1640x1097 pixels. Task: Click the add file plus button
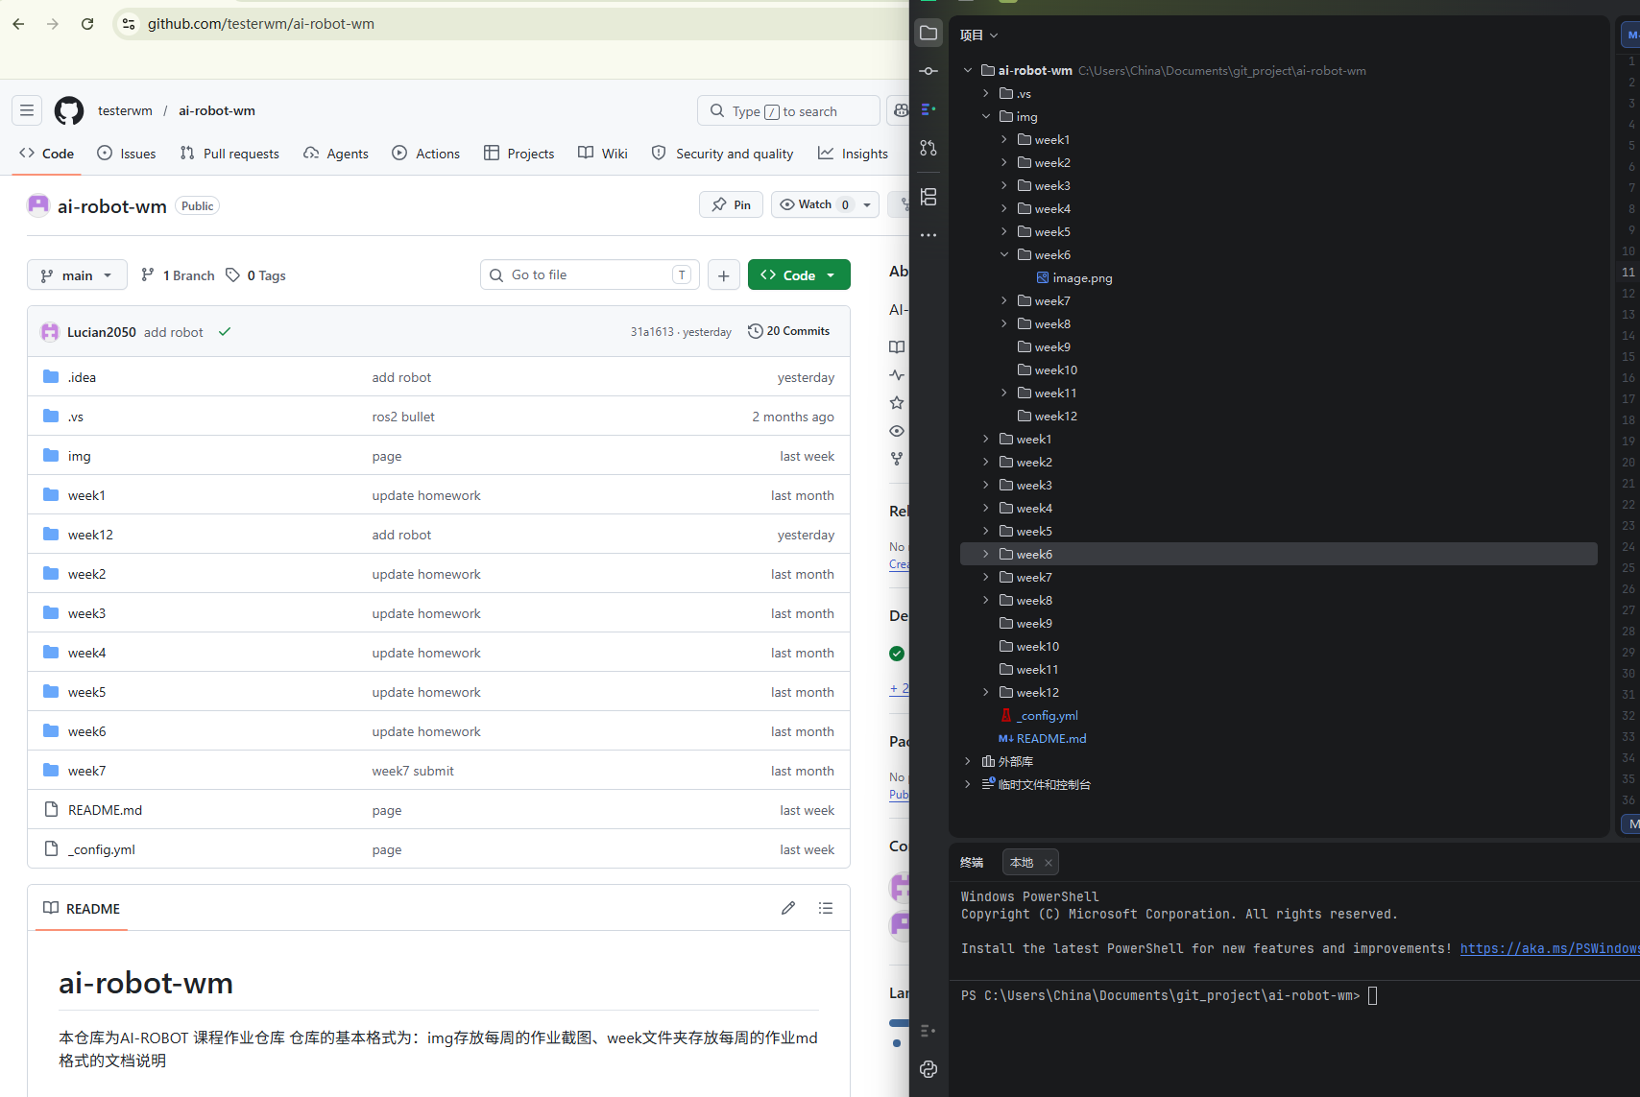(x=724, y=275)
